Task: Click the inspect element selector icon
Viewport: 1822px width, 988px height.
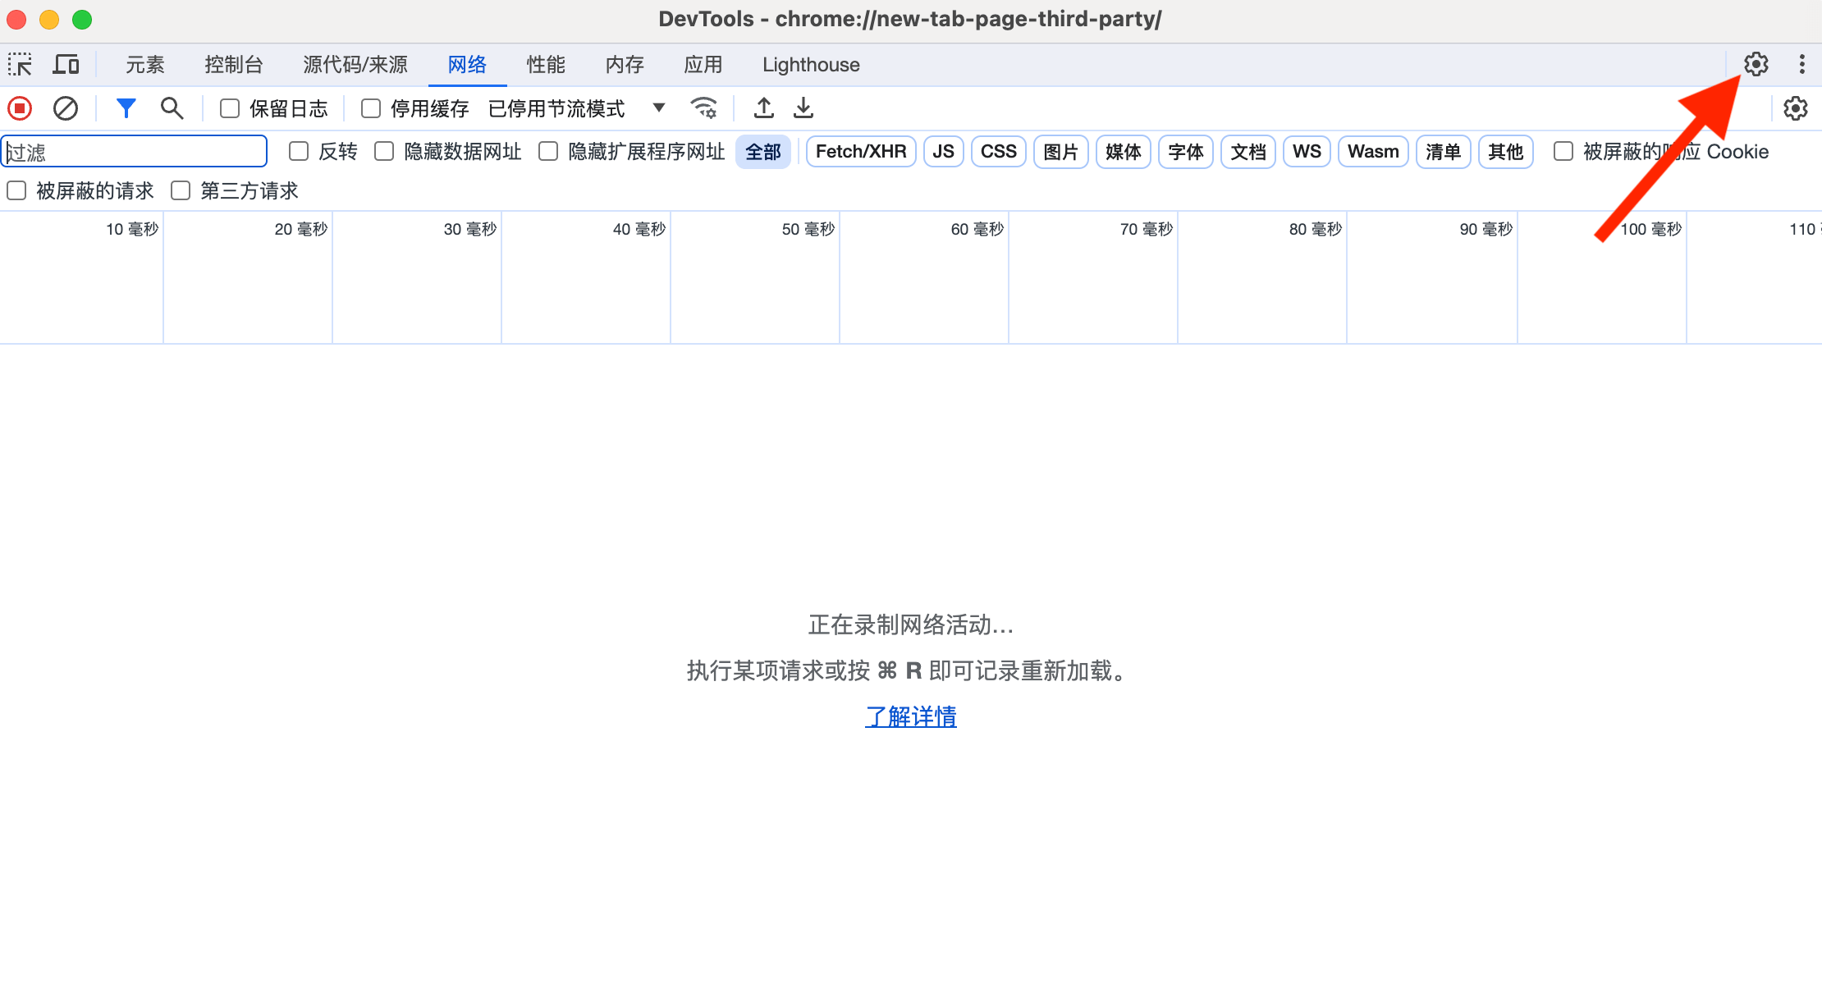Action: 20,65
